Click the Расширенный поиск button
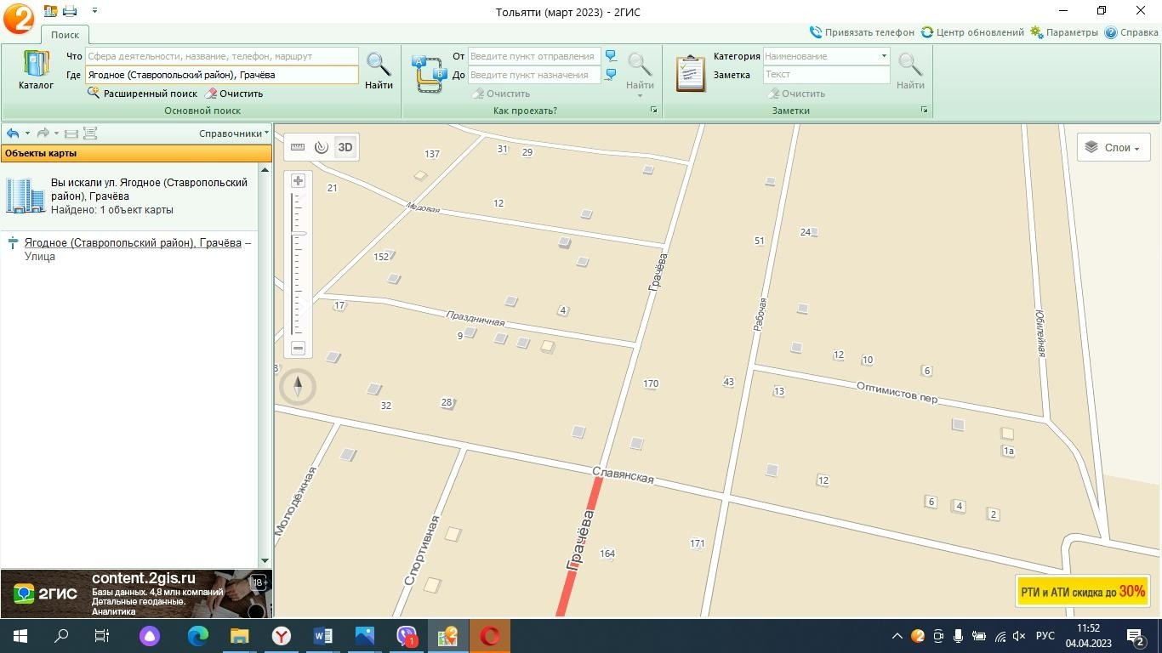1162x653 pixels. coord(143,94)
